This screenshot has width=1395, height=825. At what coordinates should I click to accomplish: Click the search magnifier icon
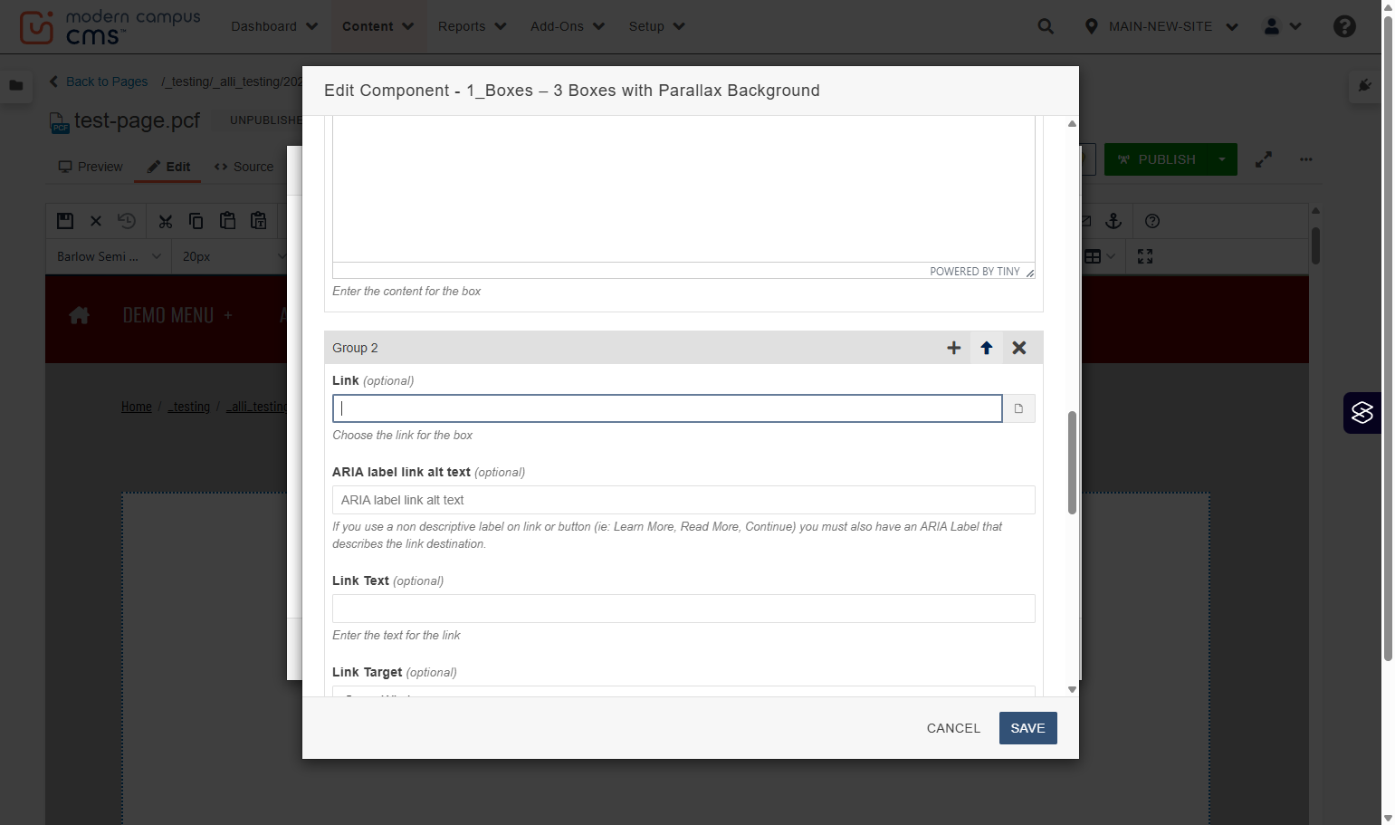point(1046,26)
